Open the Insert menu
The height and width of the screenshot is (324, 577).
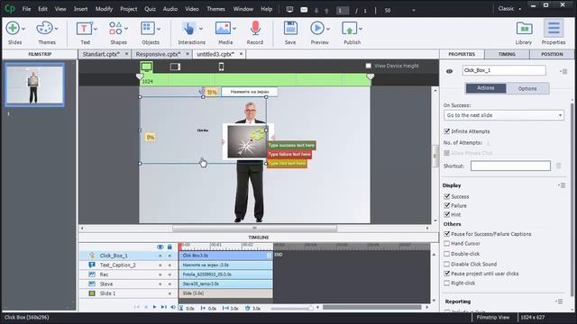(80, 9)
